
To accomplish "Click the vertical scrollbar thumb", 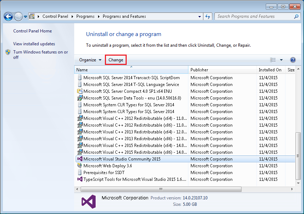I will click(x=298, y=156).
